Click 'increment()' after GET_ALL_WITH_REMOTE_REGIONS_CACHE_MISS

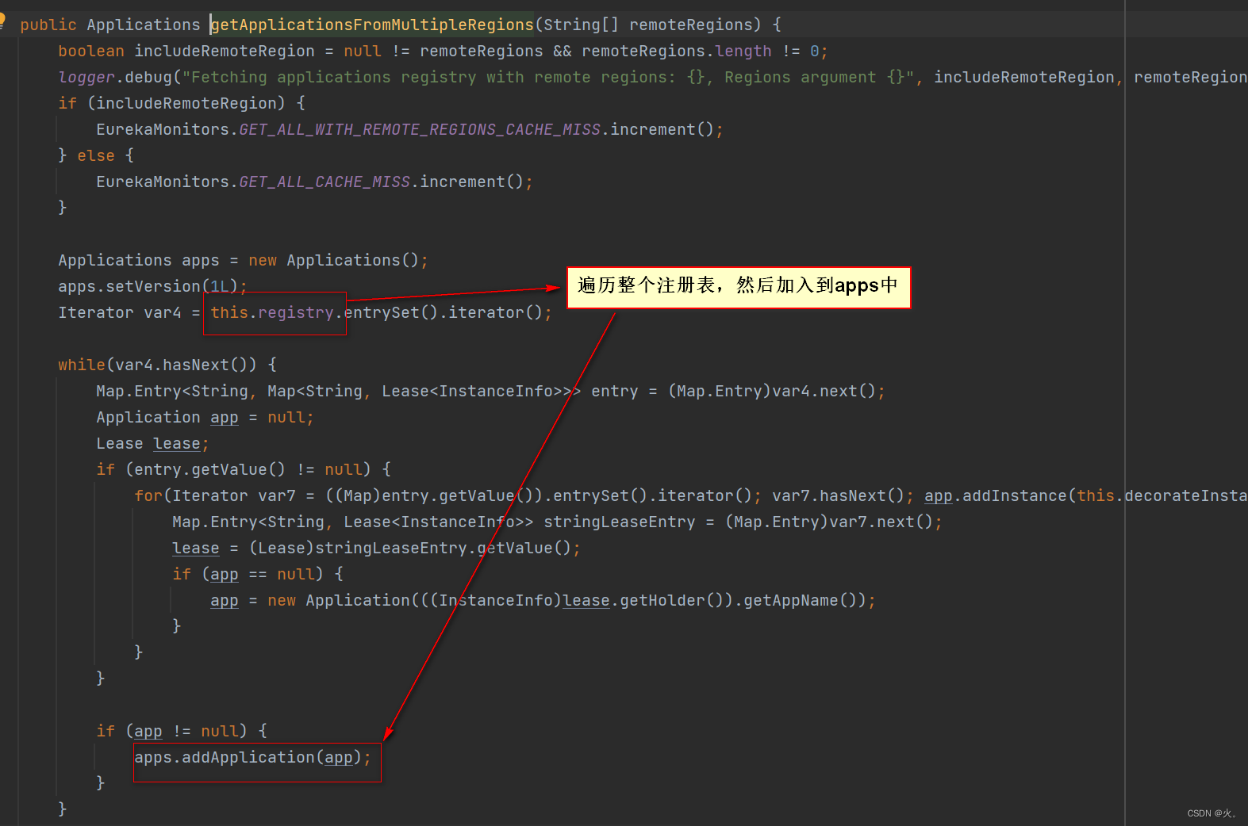[x=663, y=129]
